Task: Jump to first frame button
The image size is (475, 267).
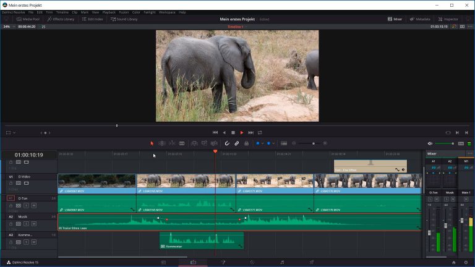Action: pyautogui.click(x=215, y=133)
